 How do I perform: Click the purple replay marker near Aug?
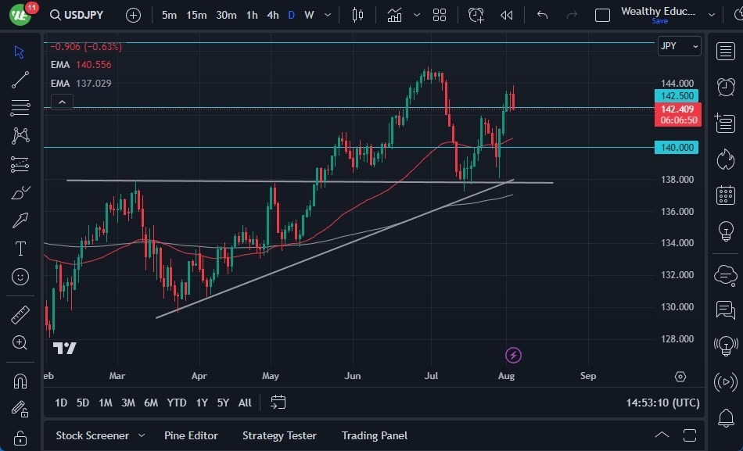(x=513, y=355)
